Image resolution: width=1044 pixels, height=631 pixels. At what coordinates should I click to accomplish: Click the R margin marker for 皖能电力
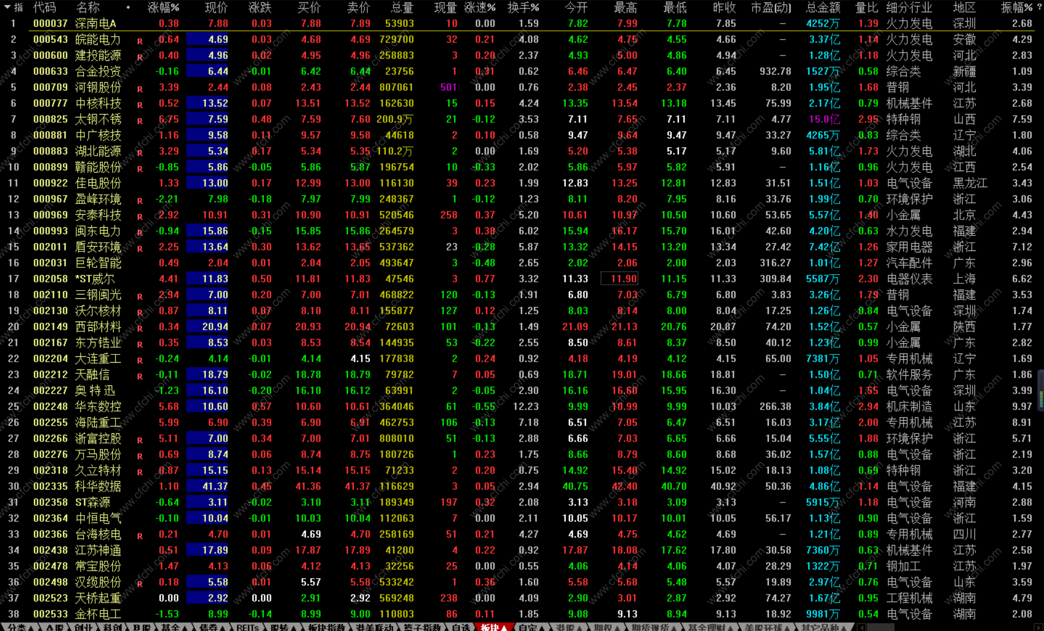coord(139,42)
